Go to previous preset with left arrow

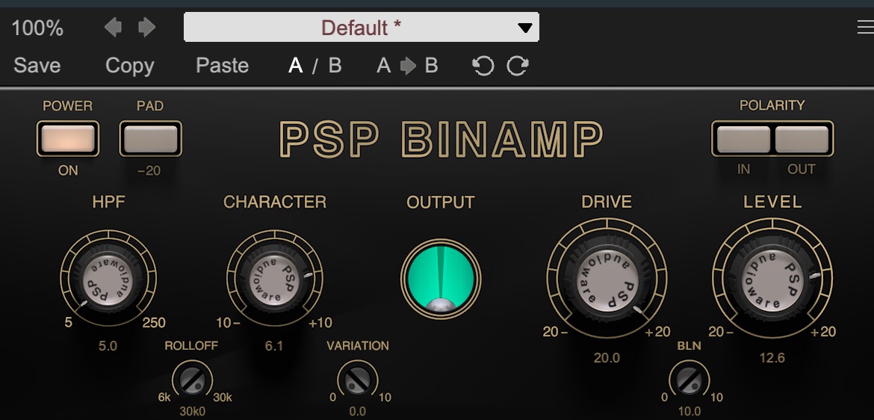113,28
